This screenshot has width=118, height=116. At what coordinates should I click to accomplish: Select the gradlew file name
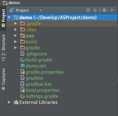34,78
